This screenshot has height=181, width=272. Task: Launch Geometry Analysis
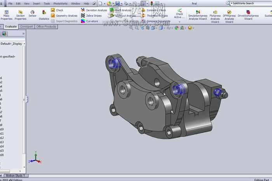click(64, 16)
